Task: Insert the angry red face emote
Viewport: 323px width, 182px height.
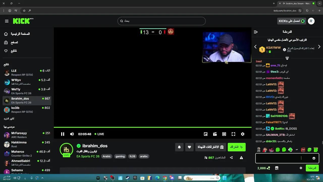Action: (303, 150)
